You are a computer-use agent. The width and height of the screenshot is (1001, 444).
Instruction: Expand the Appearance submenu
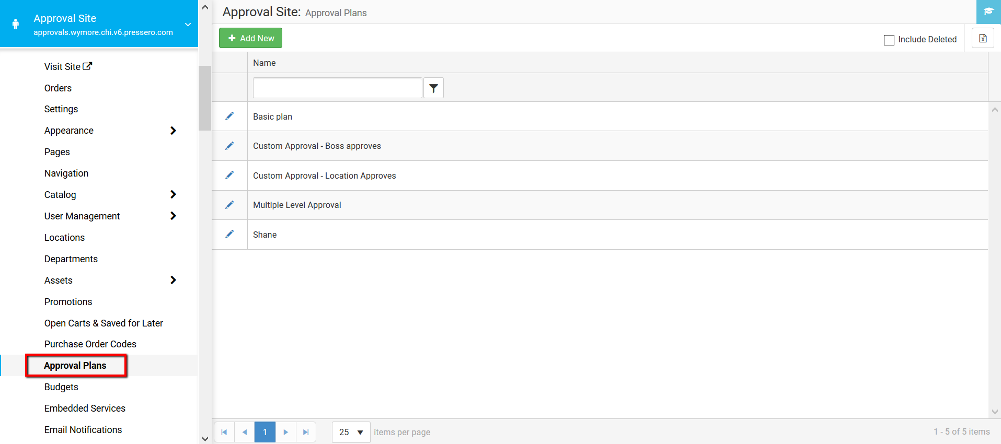coord(173,131)
